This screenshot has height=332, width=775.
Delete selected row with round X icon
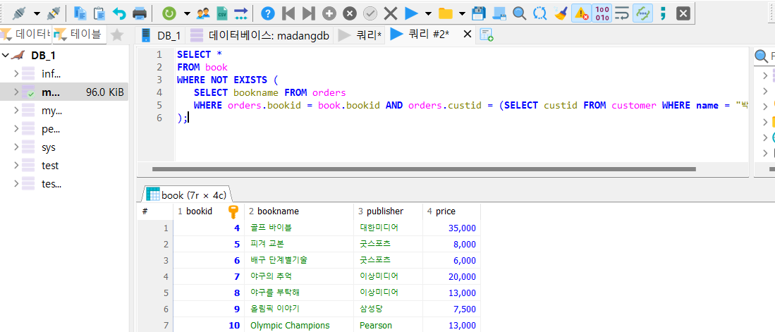pyautogui.click(x=350, y=13)
